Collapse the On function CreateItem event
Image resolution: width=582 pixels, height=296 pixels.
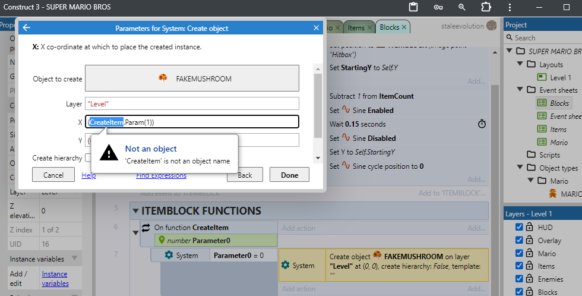[135, 233]
